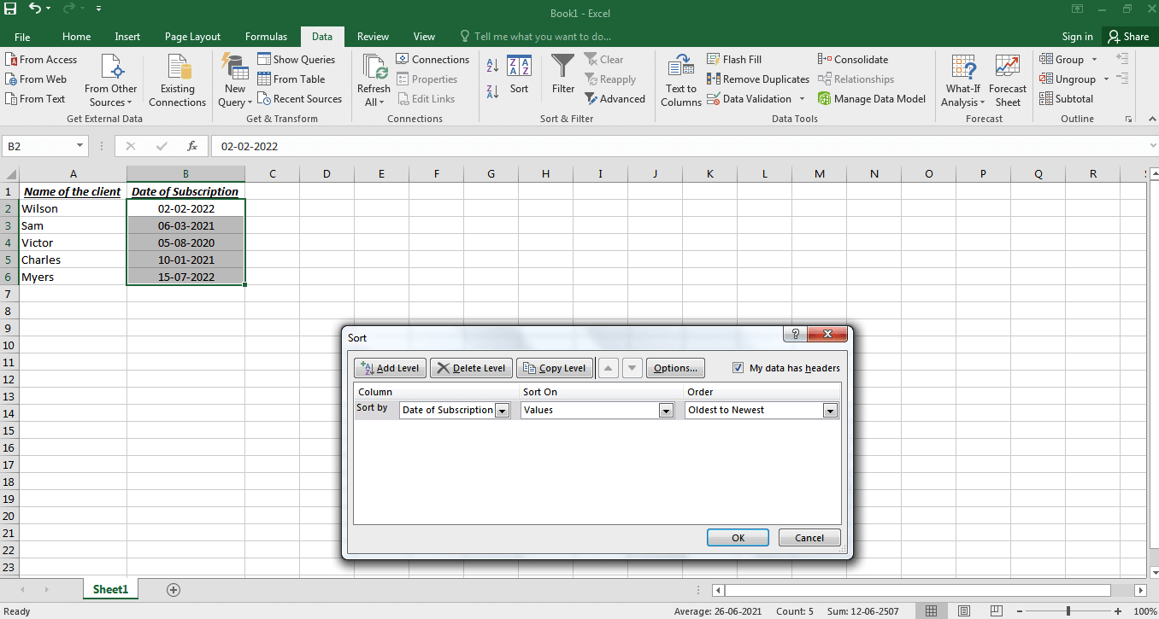Open Manage Data Model
The image size is (1159, 619).
click(x=872, y=99)
